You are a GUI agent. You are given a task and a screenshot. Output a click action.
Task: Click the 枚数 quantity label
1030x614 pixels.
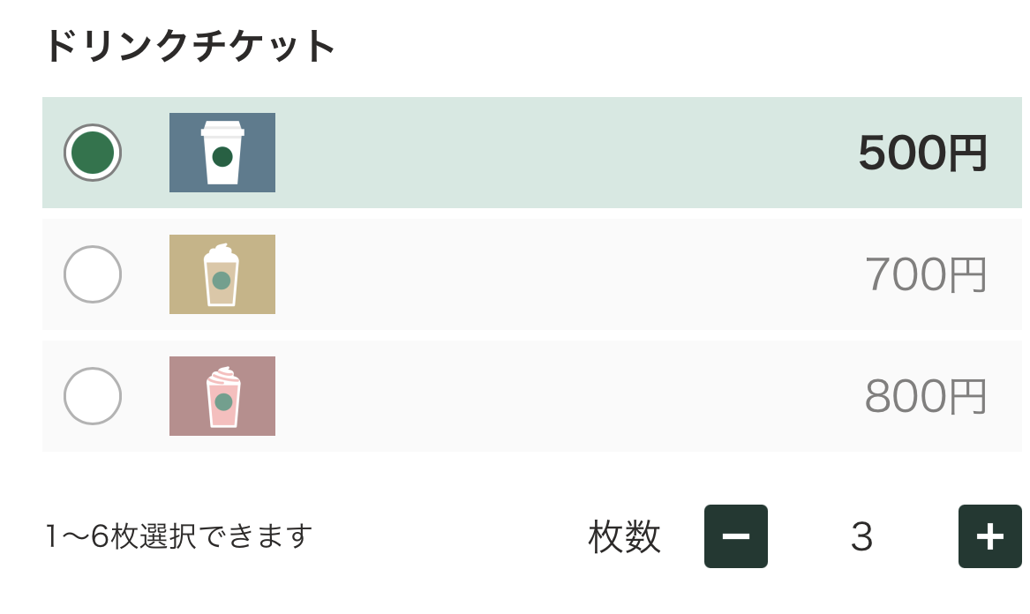coord(624,536)
